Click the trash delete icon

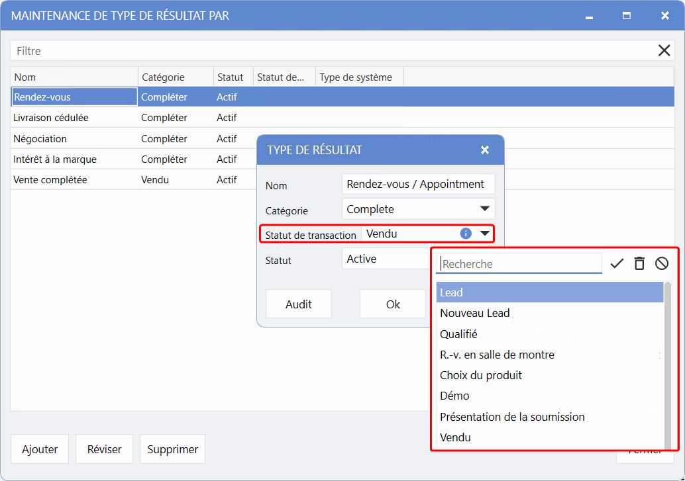(639, 264)
